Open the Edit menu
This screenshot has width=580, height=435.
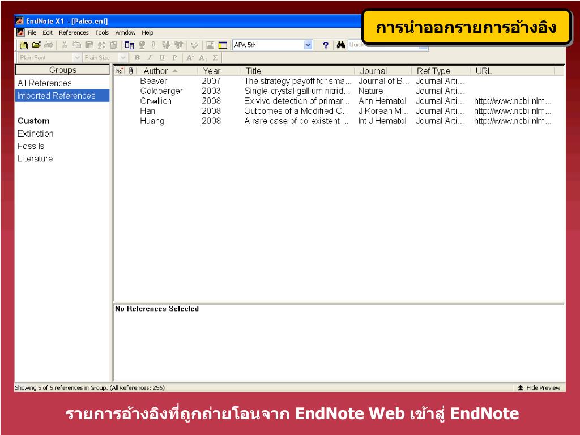click(x=48, y=32)
